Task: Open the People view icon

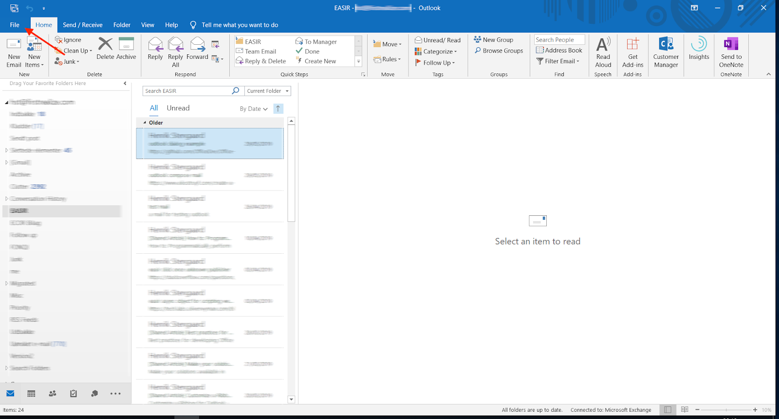Action: tap(53, 394)
